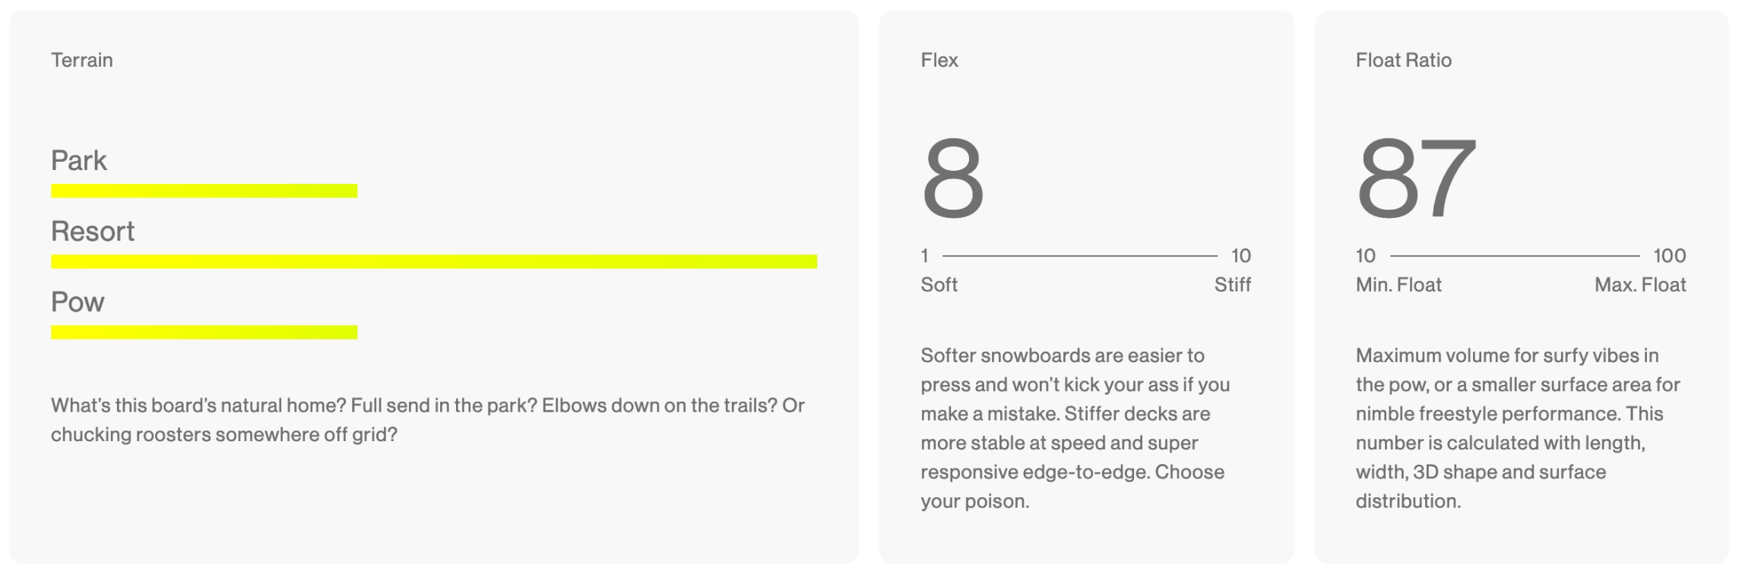1739x574 pixels.
Task: Click the Flex scale line
Action: point(1079,256)
